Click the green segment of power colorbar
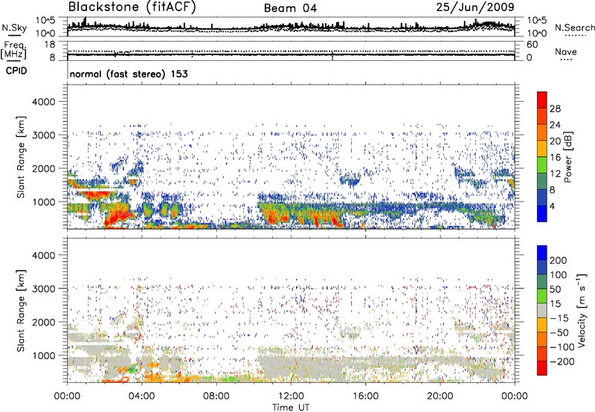This screenshot has width=595, height=412. point(542,165)
